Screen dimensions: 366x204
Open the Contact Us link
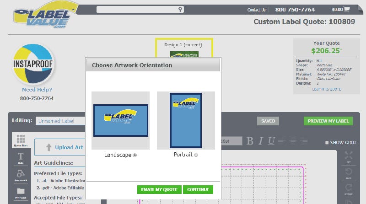[256, 10]
